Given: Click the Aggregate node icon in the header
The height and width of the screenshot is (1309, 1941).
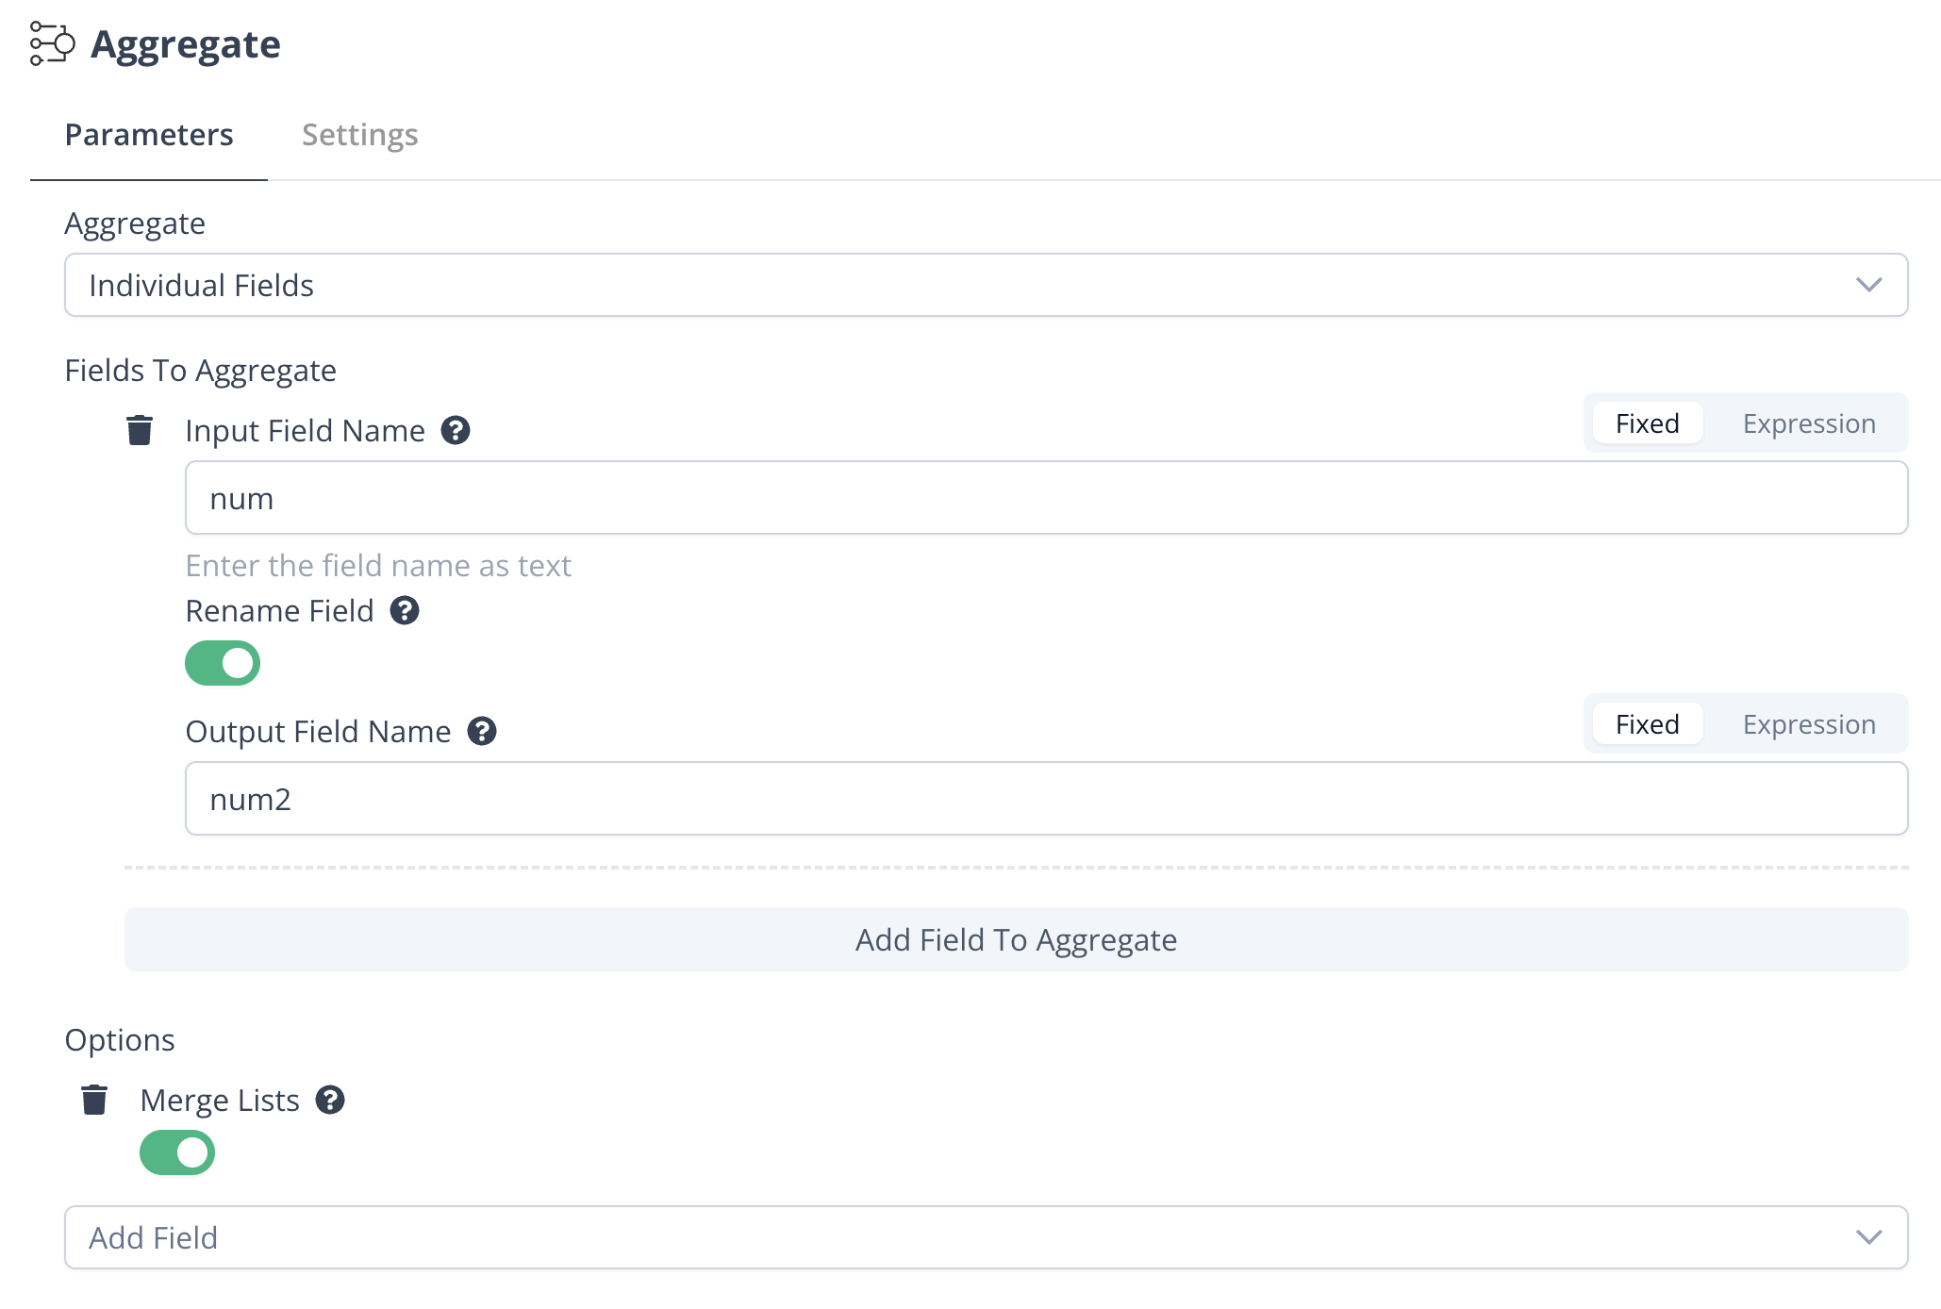Looking at the screenshot, I should pos(50,42).
